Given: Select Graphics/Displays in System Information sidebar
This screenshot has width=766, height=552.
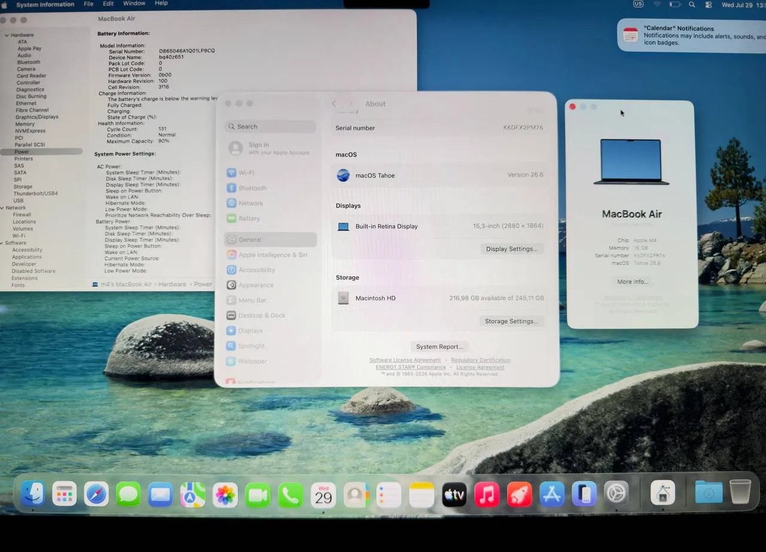Looking at the screenshot, I should [37, 117].
